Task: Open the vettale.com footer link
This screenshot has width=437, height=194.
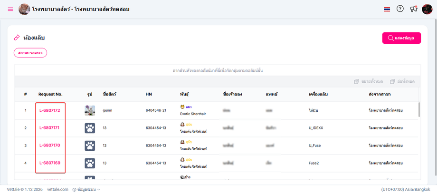Action: coord(57,189)
